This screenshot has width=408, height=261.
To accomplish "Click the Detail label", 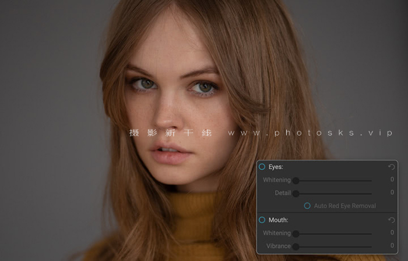I will [x=283, y=193].
